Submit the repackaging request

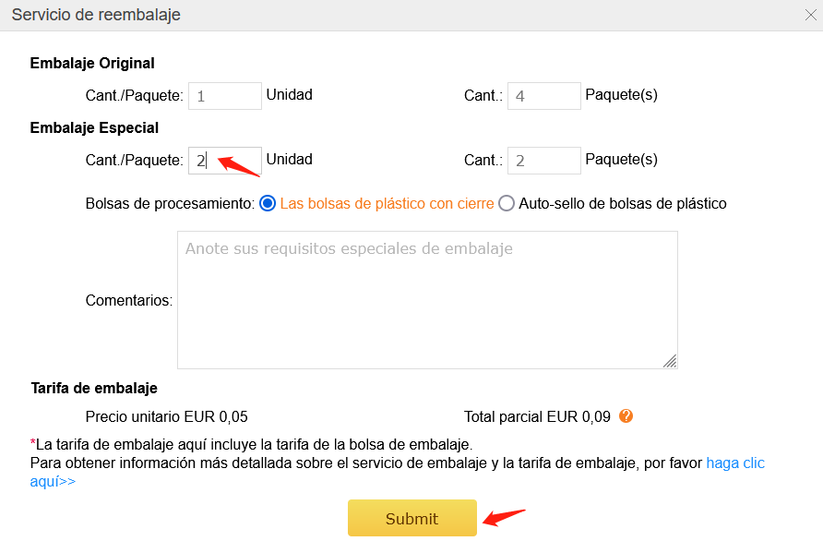tap(412, 518)
